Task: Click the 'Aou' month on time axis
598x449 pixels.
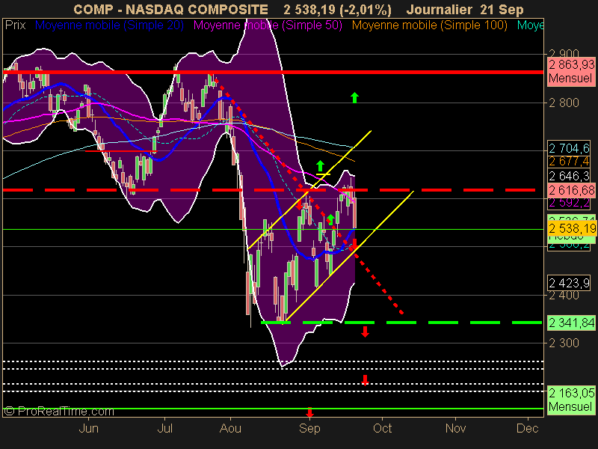Action: point(230,428)
